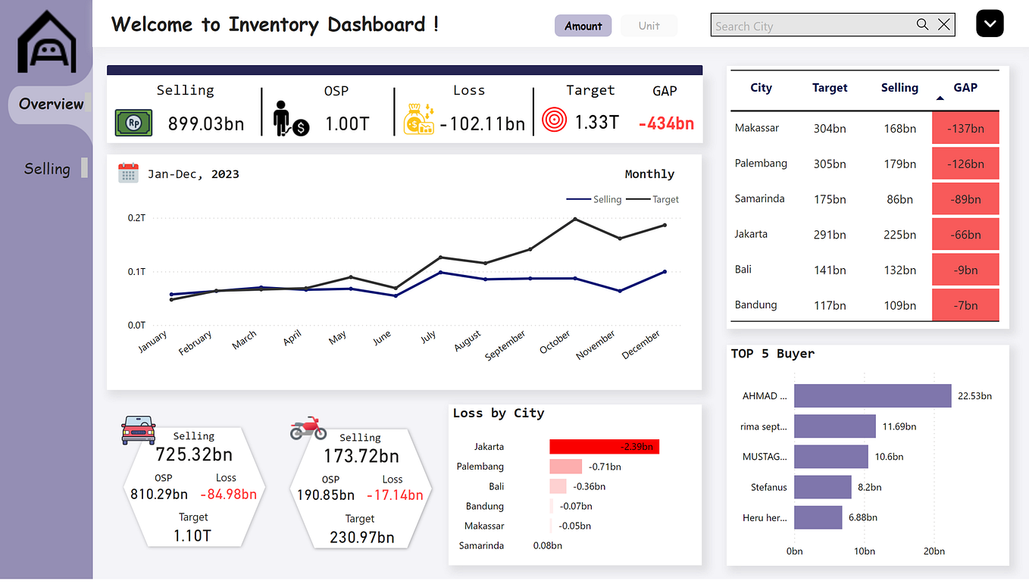
Task: Click the red target dartboard icon
Action: tap(554, 119)
